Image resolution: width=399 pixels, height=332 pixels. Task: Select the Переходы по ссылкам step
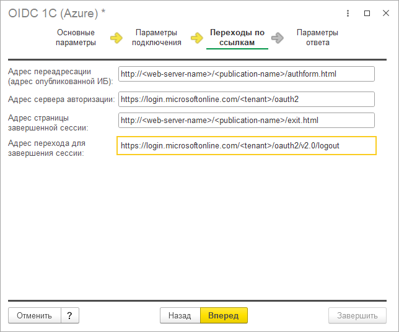pyautogui.click(x=237, y=38)
